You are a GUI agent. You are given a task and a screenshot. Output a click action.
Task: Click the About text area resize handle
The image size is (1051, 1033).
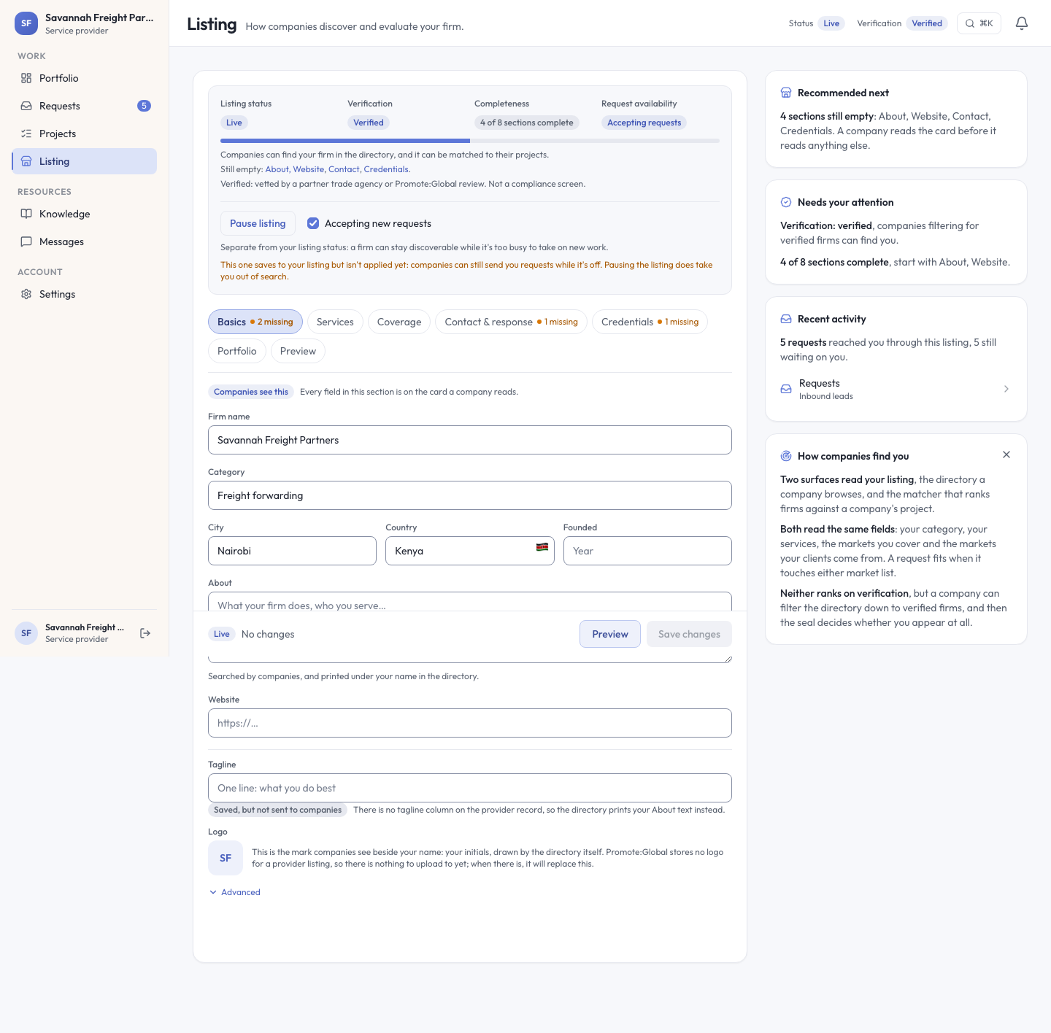coord(728,659)
